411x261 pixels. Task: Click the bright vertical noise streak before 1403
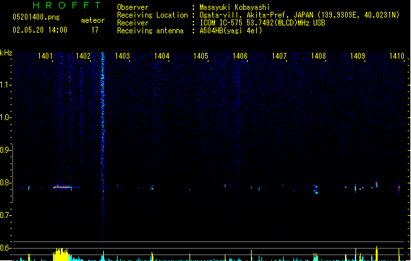click(103, 148)
